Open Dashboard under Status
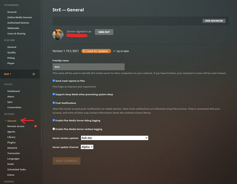The height and width of the screenshot is (184, 237). click(x=13, y=91)
